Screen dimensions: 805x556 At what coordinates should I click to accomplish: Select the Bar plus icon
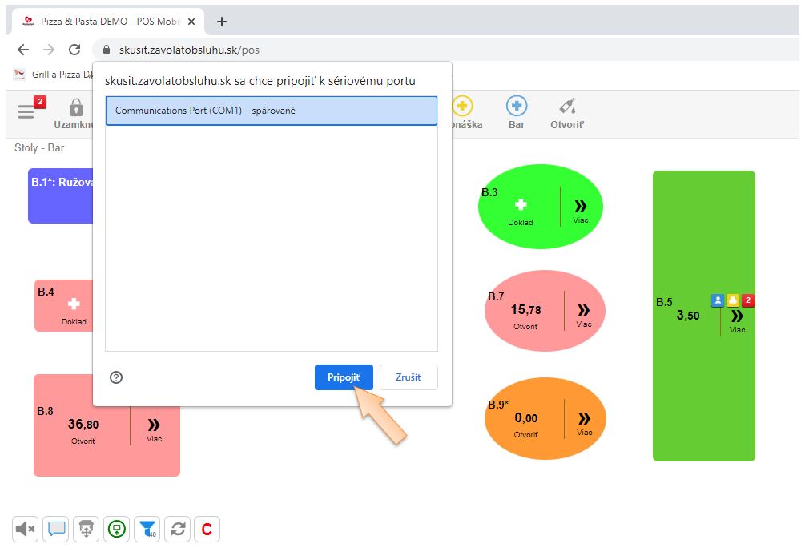(517, 107)
